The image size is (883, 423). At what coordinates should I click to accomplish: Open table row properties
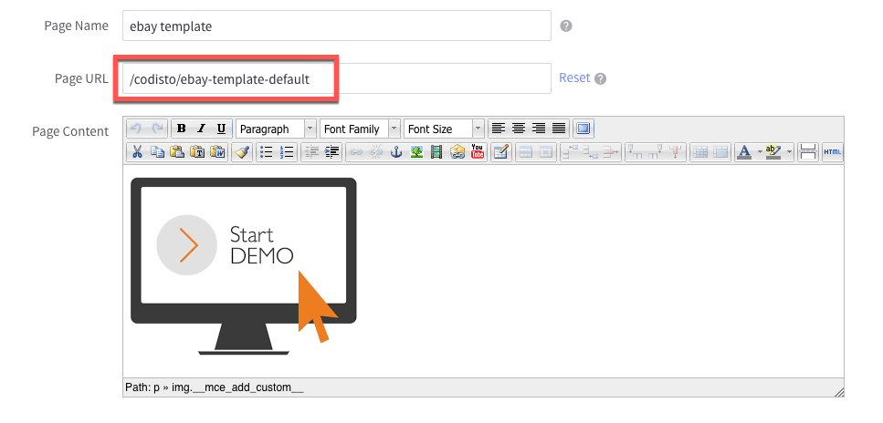click(526, 152)
